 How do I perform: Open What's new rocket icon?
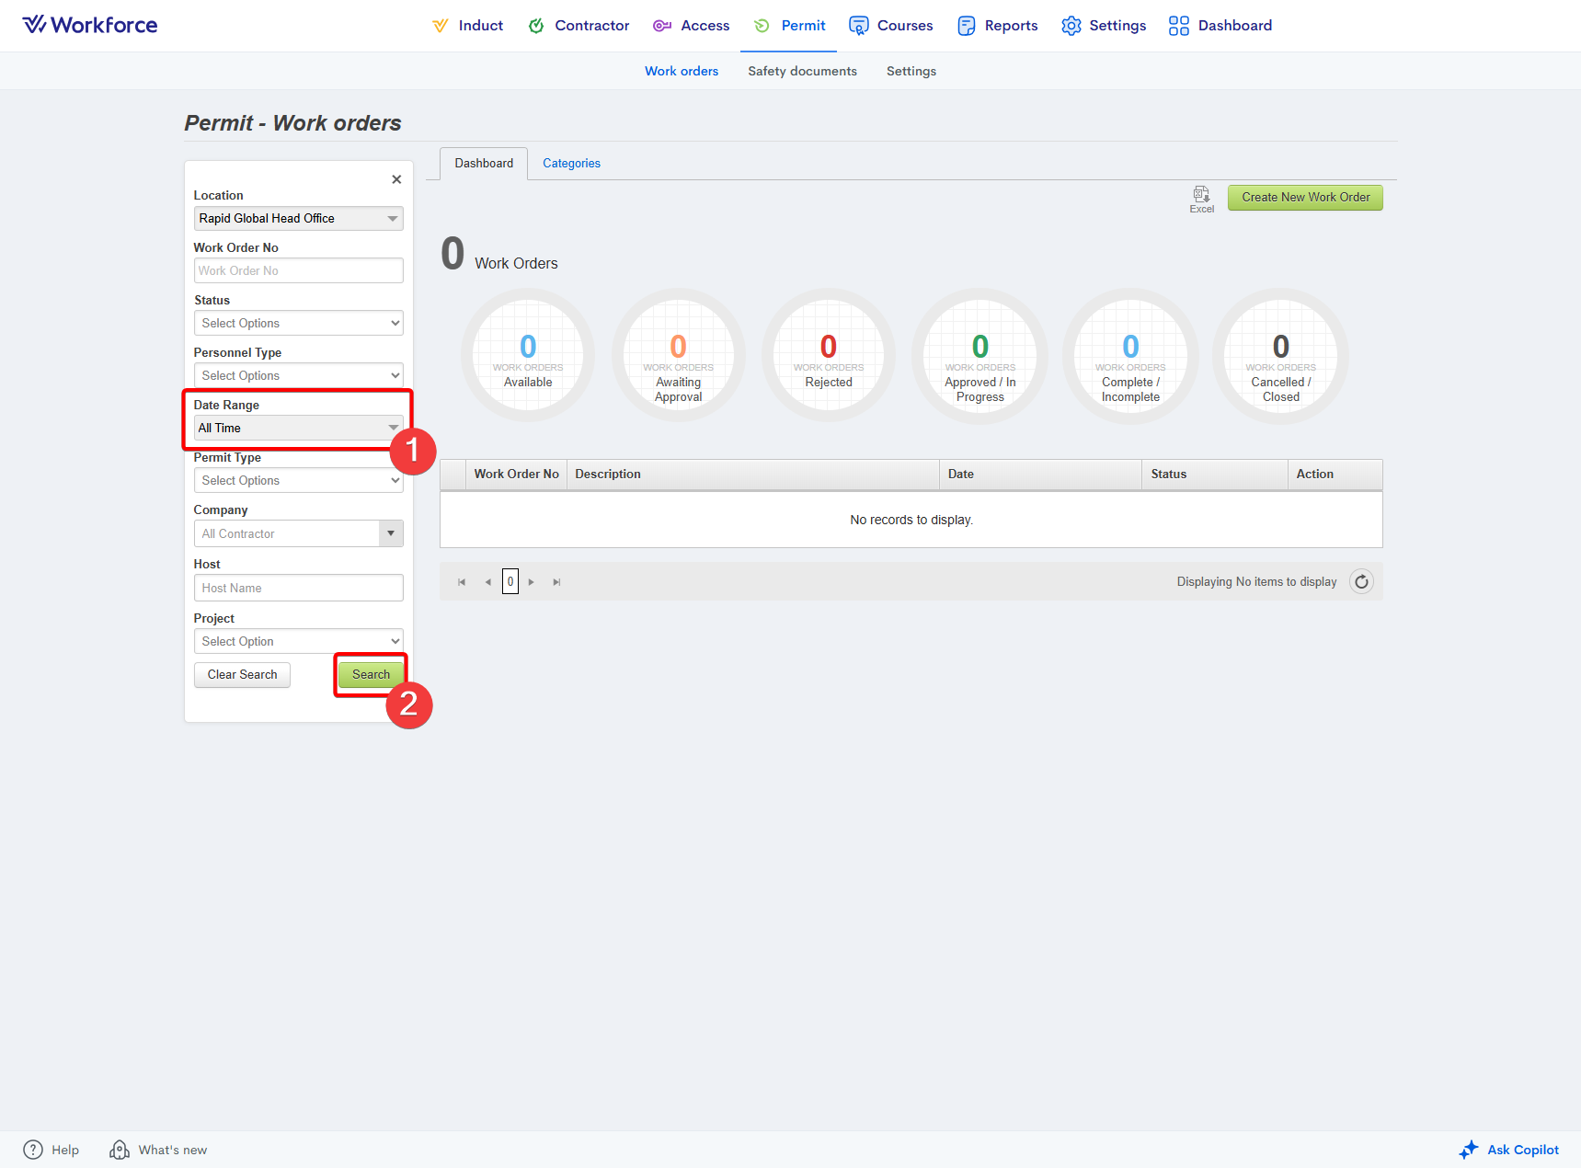coord(120,1150)
